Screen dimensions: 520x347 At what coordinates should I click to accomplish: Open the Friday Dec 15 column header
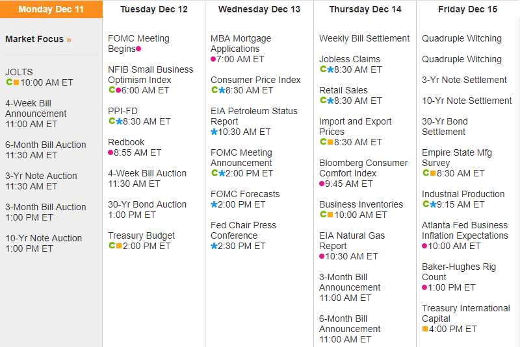tap(467, 9)
